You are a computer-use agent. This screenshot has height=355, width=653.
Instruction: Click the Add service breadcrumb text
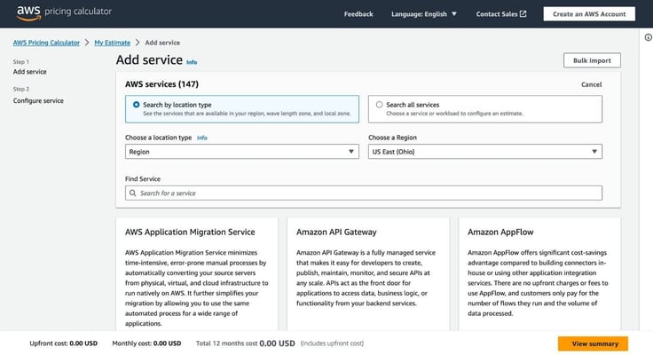pyautogui.click(x=162, y=43)
